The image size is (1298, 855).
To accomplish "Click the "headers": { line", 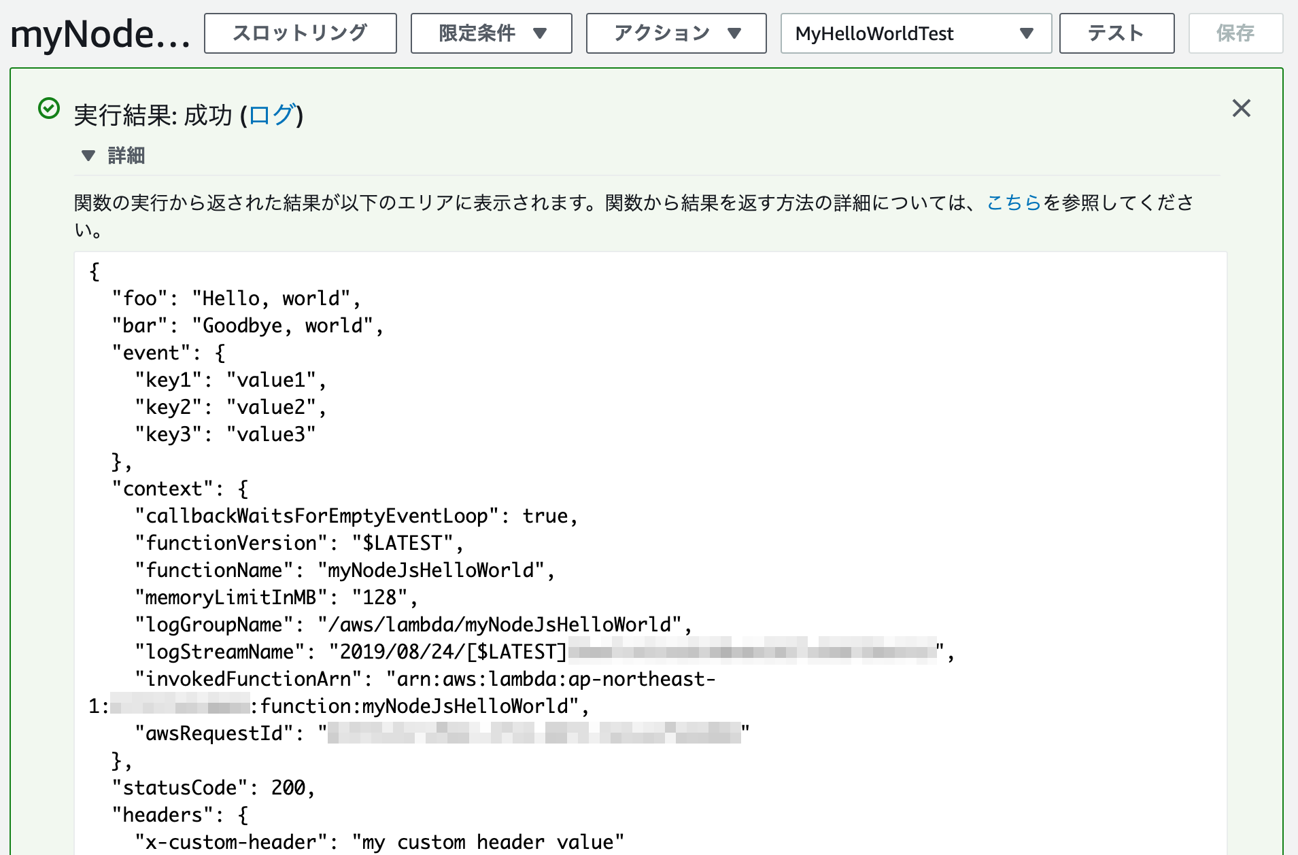I will coord(180,815).
